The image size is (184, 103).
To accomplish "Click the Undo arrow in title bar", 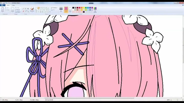I will click(6, 3).
